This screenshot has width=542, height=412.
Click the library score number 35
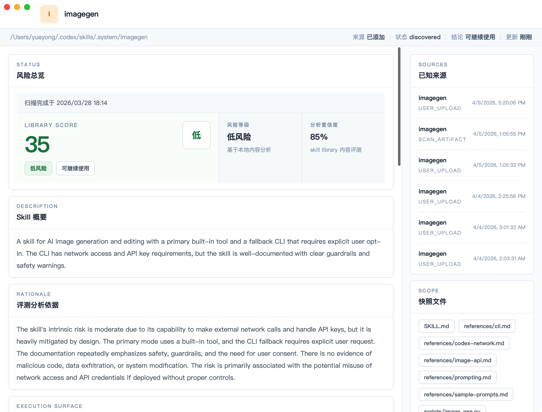[x=37, y=144]
